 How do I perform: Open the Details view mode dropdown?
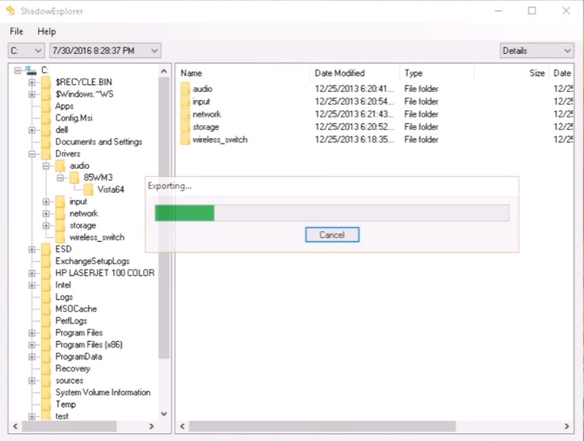tap(536, 51)
